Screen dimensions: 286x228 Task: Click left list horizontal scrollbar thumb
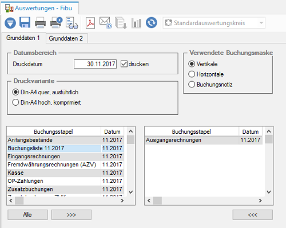click(x=19, y=201)
